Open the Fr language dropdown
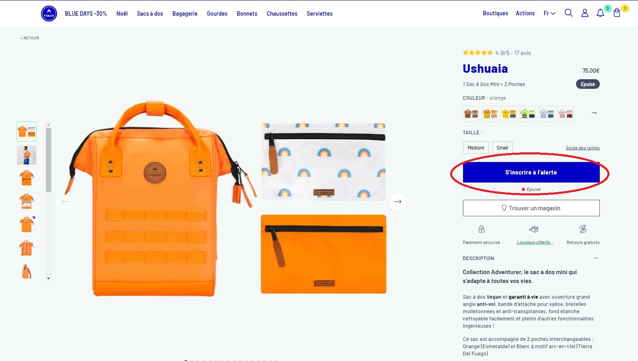Viewport: 638px width, 361px height. tap(549, 13)
